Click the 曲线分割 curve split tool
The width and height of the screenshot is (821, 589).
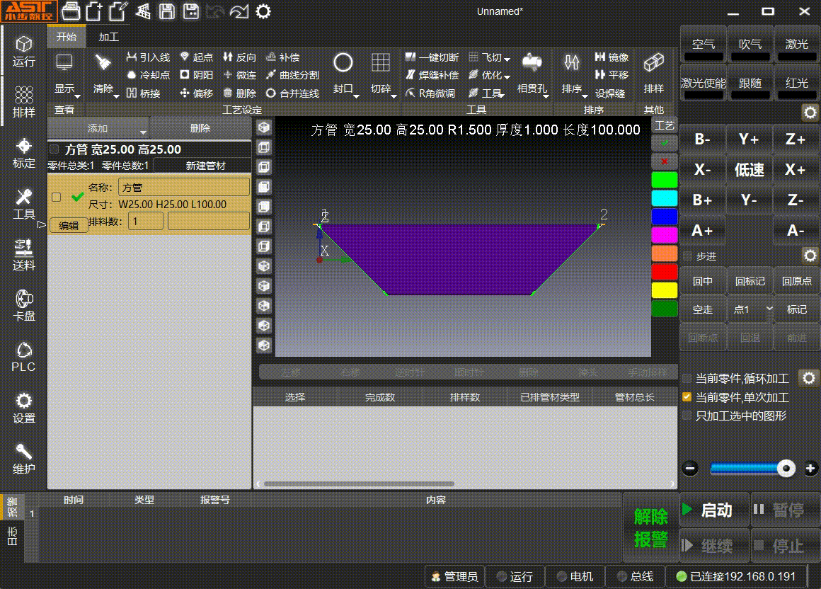point(292,75)
